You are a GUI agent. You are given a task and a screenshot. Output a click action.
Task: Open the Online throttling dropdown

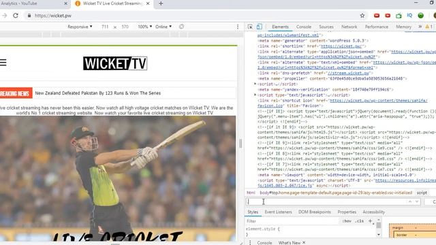(163, 27)
